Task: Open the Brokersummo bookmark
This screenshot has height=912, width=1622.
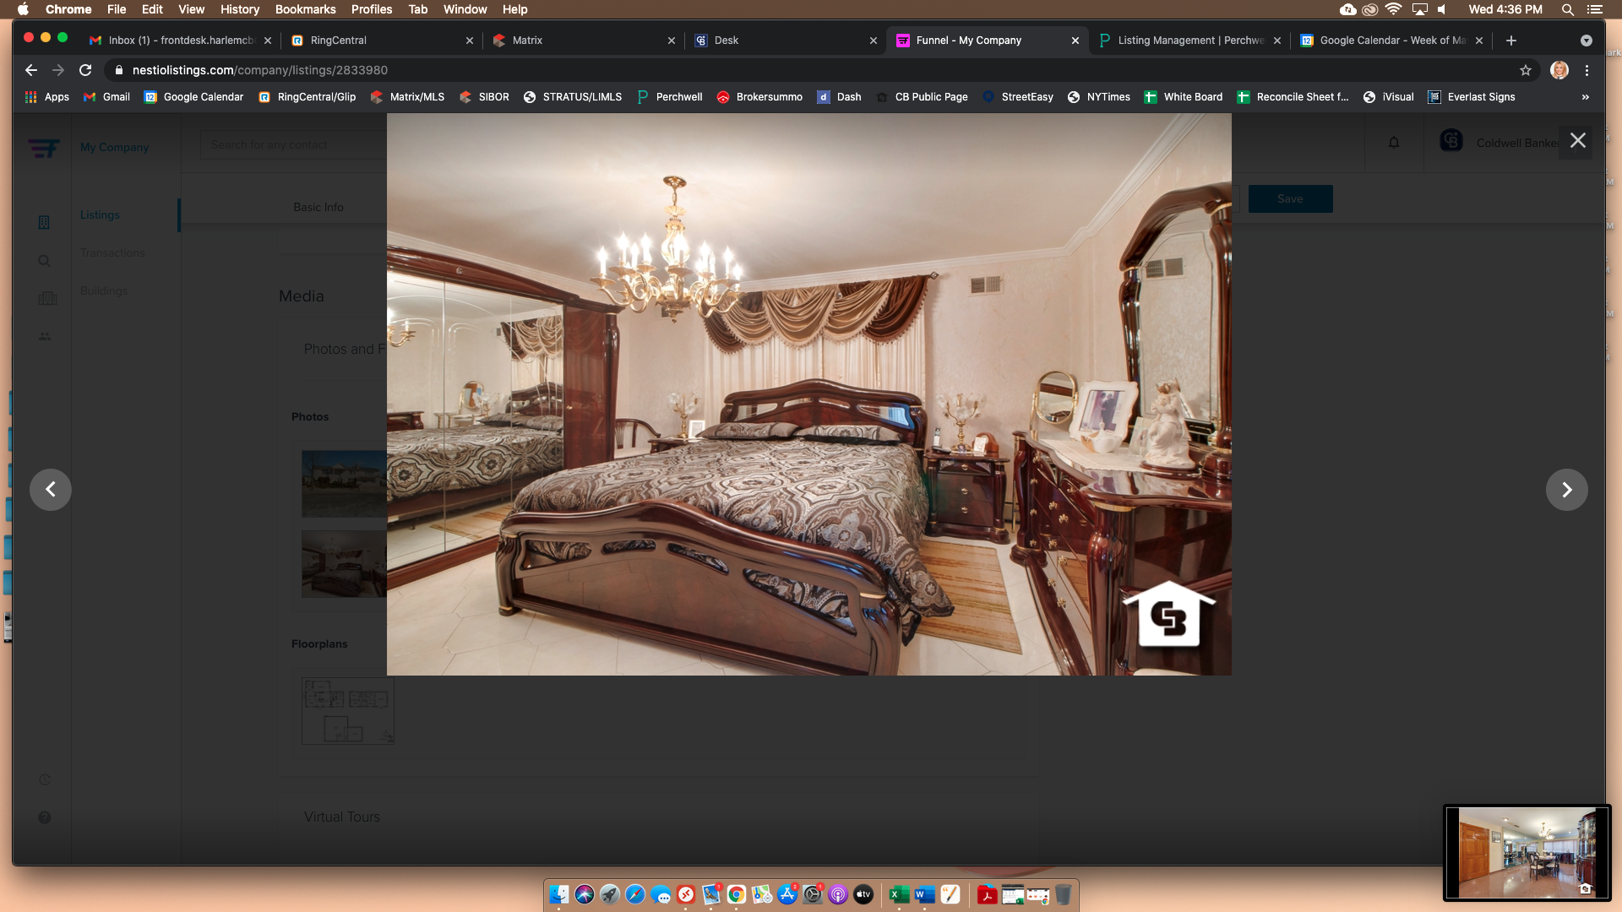Action: point(759,97)
